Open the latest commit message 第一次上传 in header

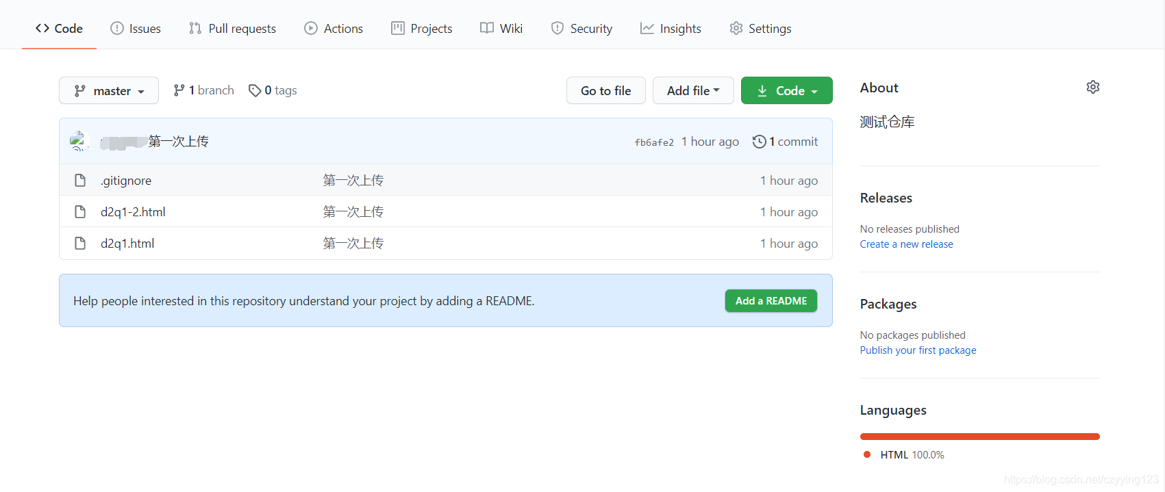pyautogui.click(x=179, y=141)
